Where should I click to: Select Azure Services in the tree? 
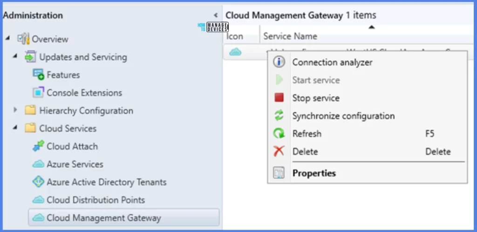coord(75,164)
